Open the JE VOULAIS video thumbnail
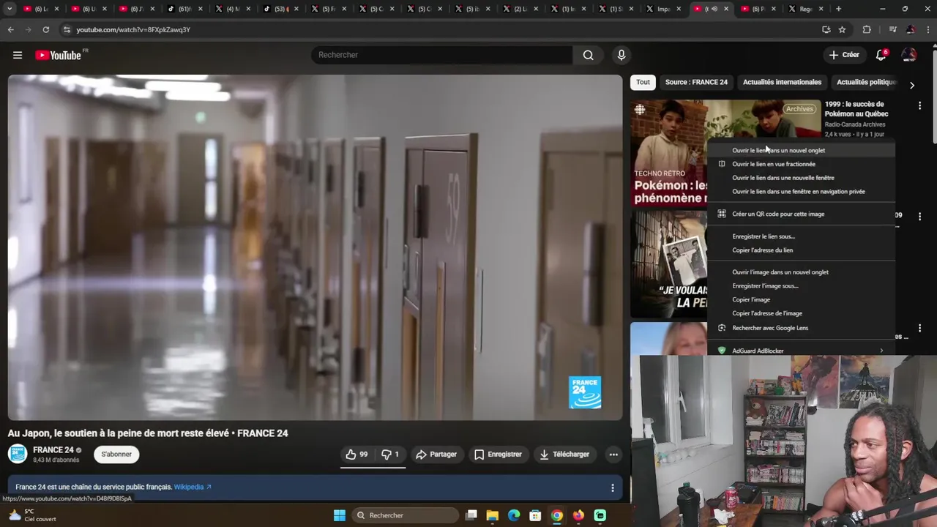Screen dimensions: 937x527 pos(669,264)
